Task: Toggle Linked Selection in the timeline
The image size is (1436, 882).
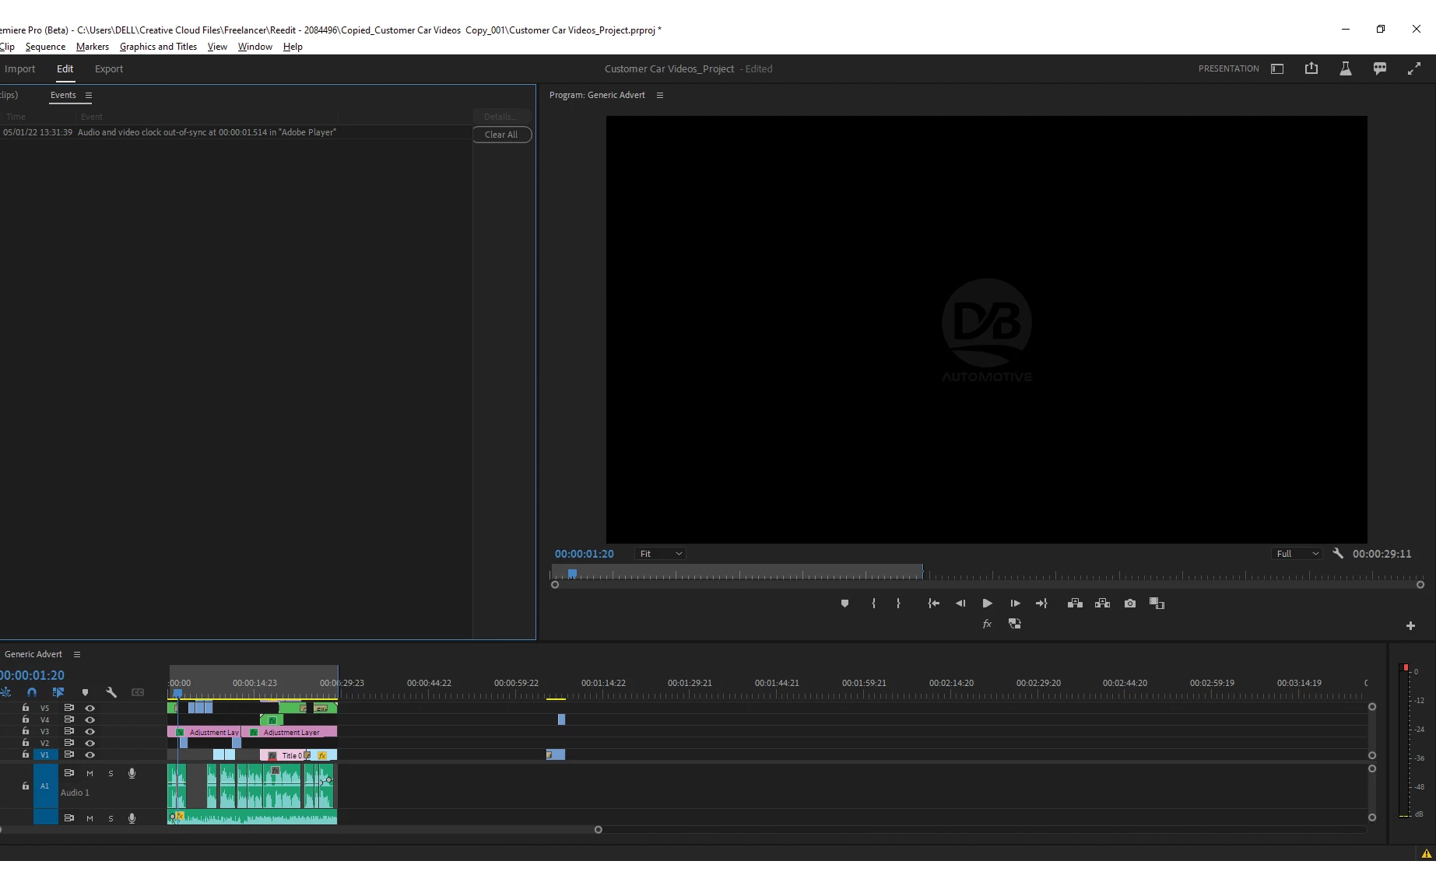Action: tap(58, 692)
